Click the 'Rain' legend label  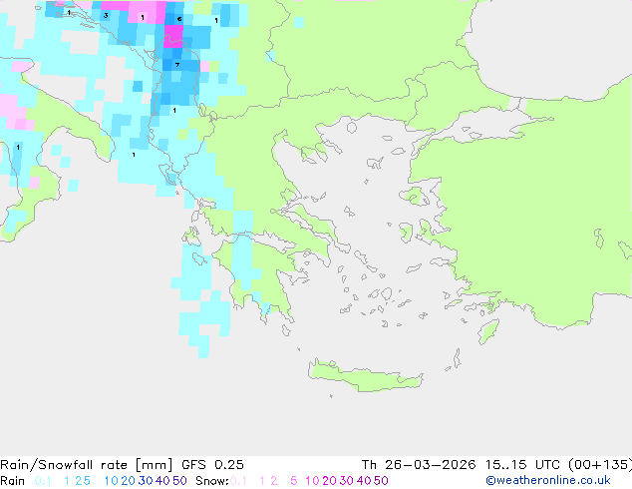tap(13, 481)
